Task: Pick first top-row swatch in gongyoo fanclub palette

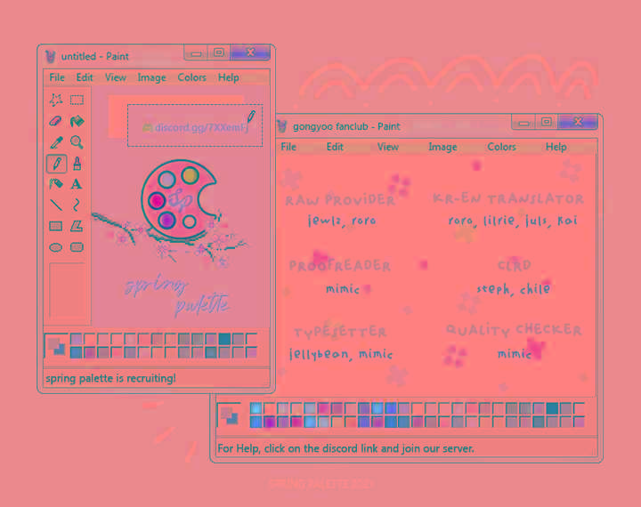Action: [x=256, y=408]
